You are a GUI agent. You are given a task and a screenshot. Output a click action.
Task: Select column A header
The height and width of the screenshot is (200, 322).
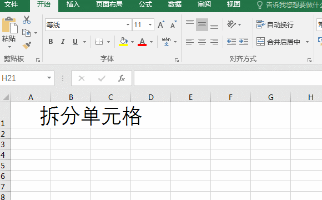31,97
